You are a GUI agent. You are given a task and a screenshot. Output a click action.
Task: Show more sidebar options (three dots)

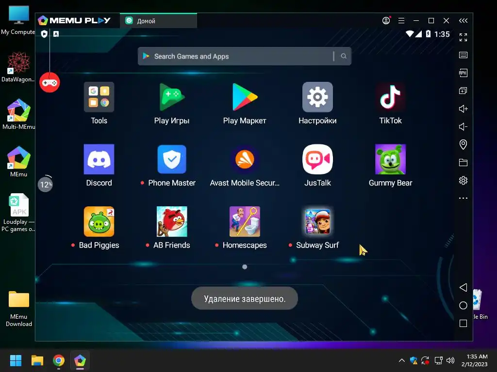463,198
